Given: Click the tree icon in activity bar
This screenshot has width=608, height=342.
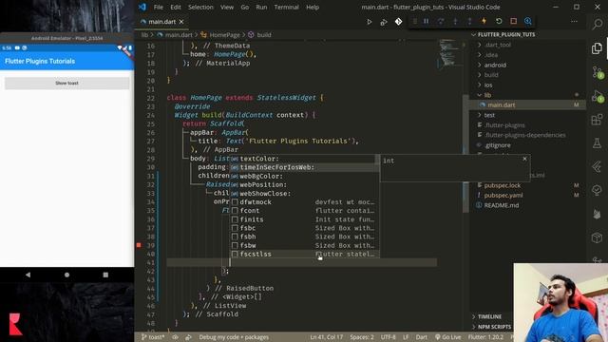Looking at the screenshot, I should click(x=598, y=190).
